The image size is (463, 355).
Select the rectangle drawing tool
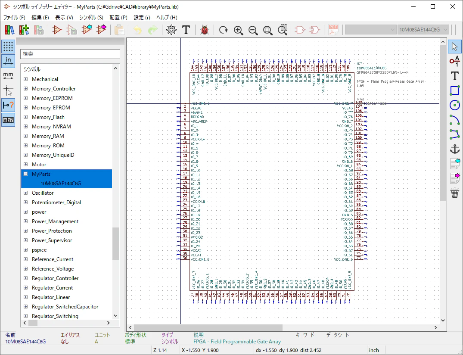[x=454, y=90]
